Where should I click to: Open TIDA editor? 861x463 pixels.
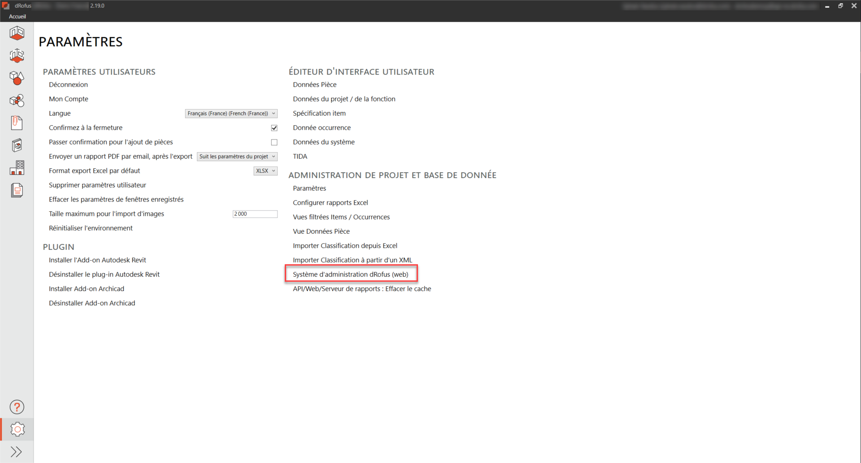pos(300,156)
